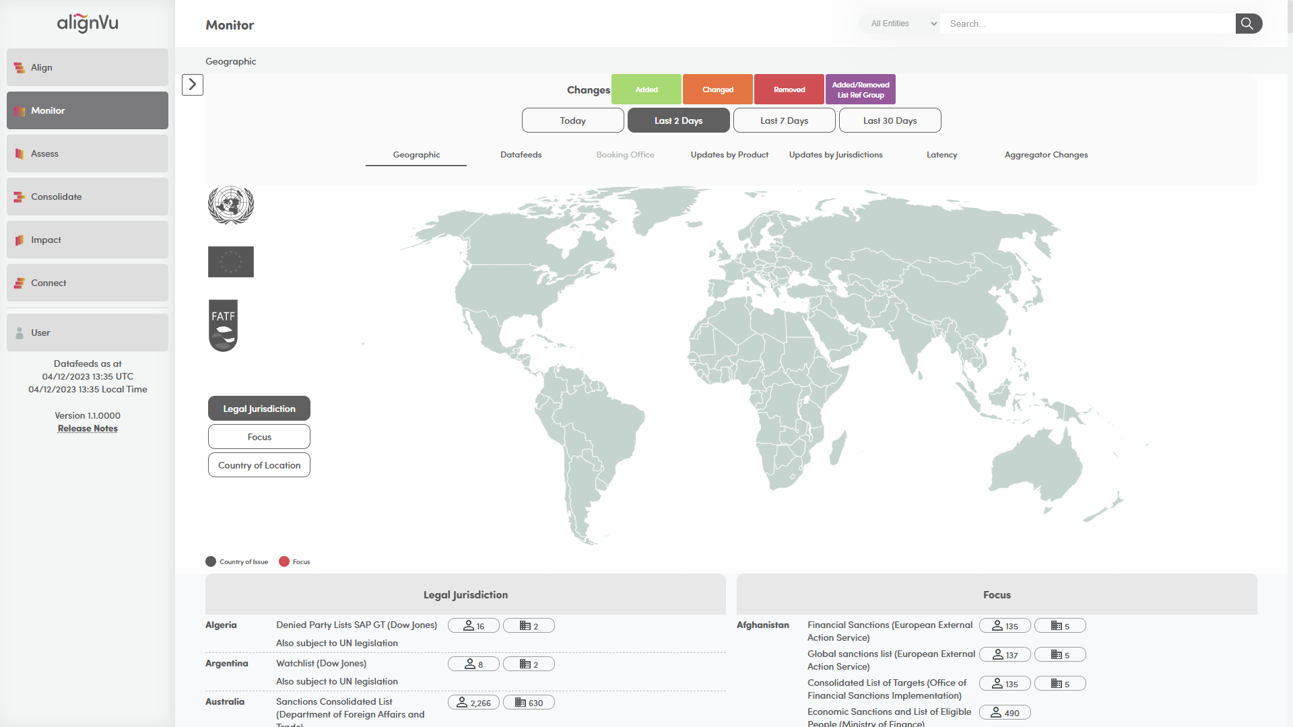Select Last 30 Days range
Viewport: 1293px width, 727px height.
pos(890,120)
